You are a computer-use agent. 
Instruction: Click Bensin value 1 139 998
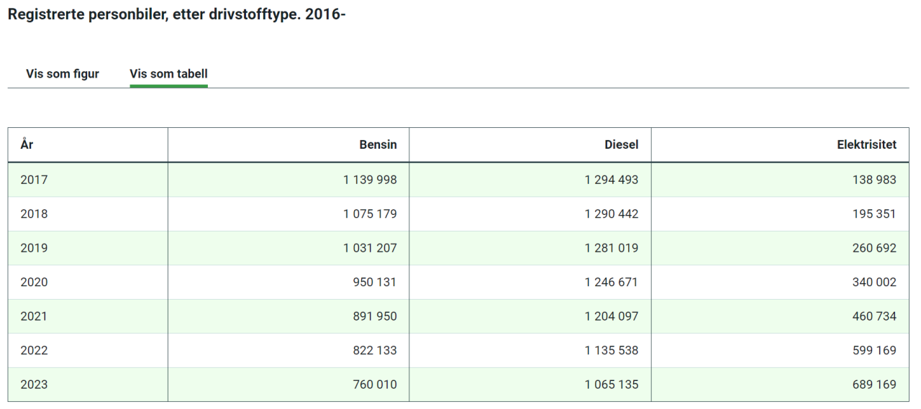(x=370, y=180)
